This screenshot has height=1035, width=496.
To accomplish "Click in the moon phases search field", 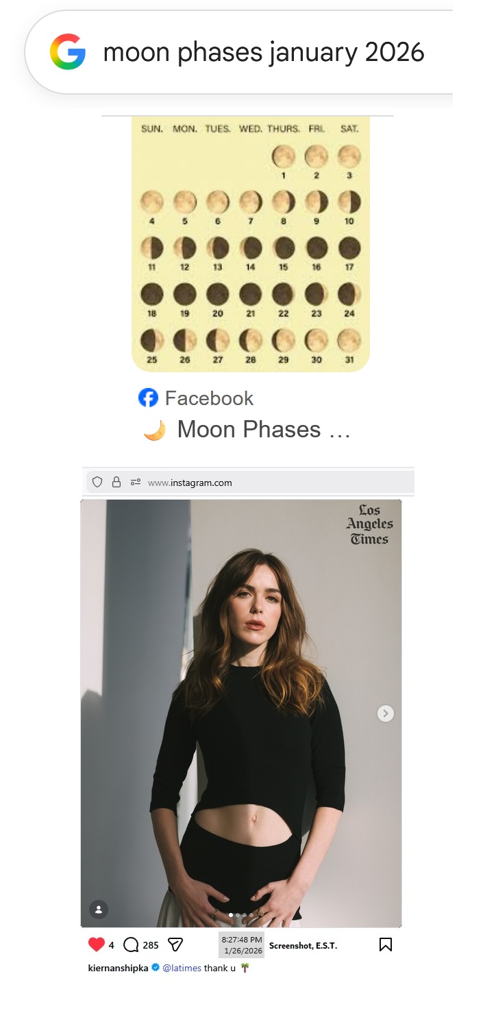I will click(264, 52).
